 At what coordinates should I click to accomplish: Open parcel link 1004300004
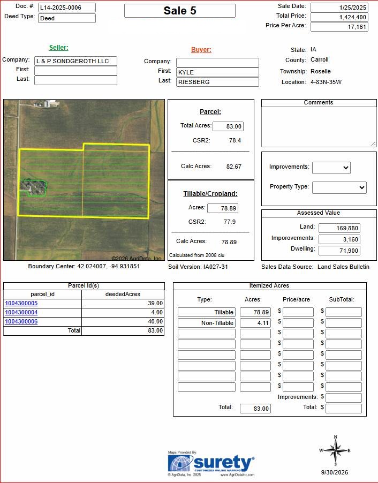point(21,312)
